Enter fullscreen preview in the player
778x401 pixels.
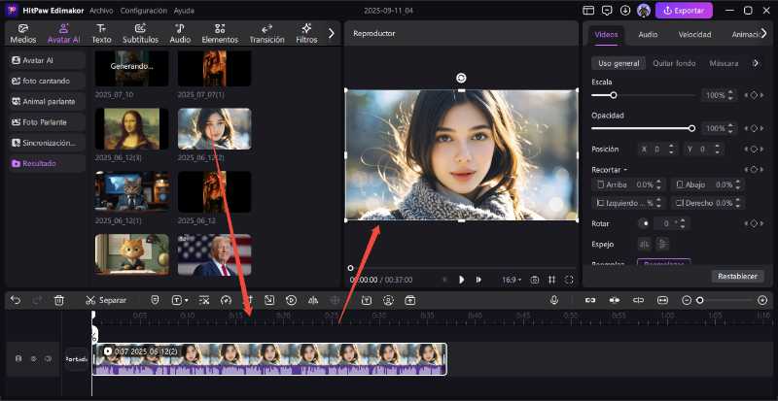[x=569, y=280]
